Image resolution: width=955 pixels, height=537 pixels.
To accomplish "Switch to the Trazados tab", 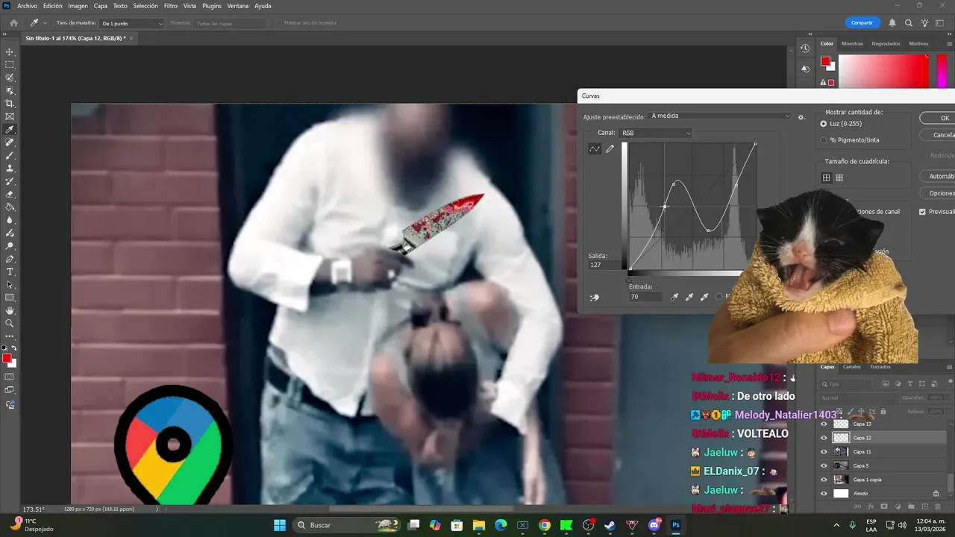I will (880, 367).
